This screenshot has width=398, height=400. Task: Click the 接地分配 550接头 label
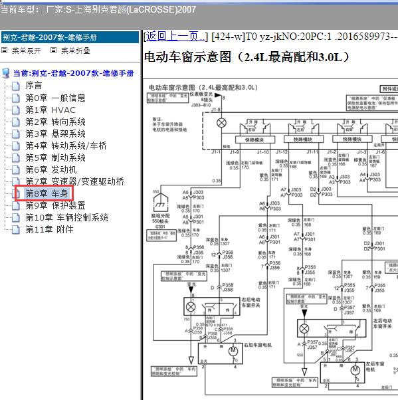pyautogui.click(x=161, y=219)
